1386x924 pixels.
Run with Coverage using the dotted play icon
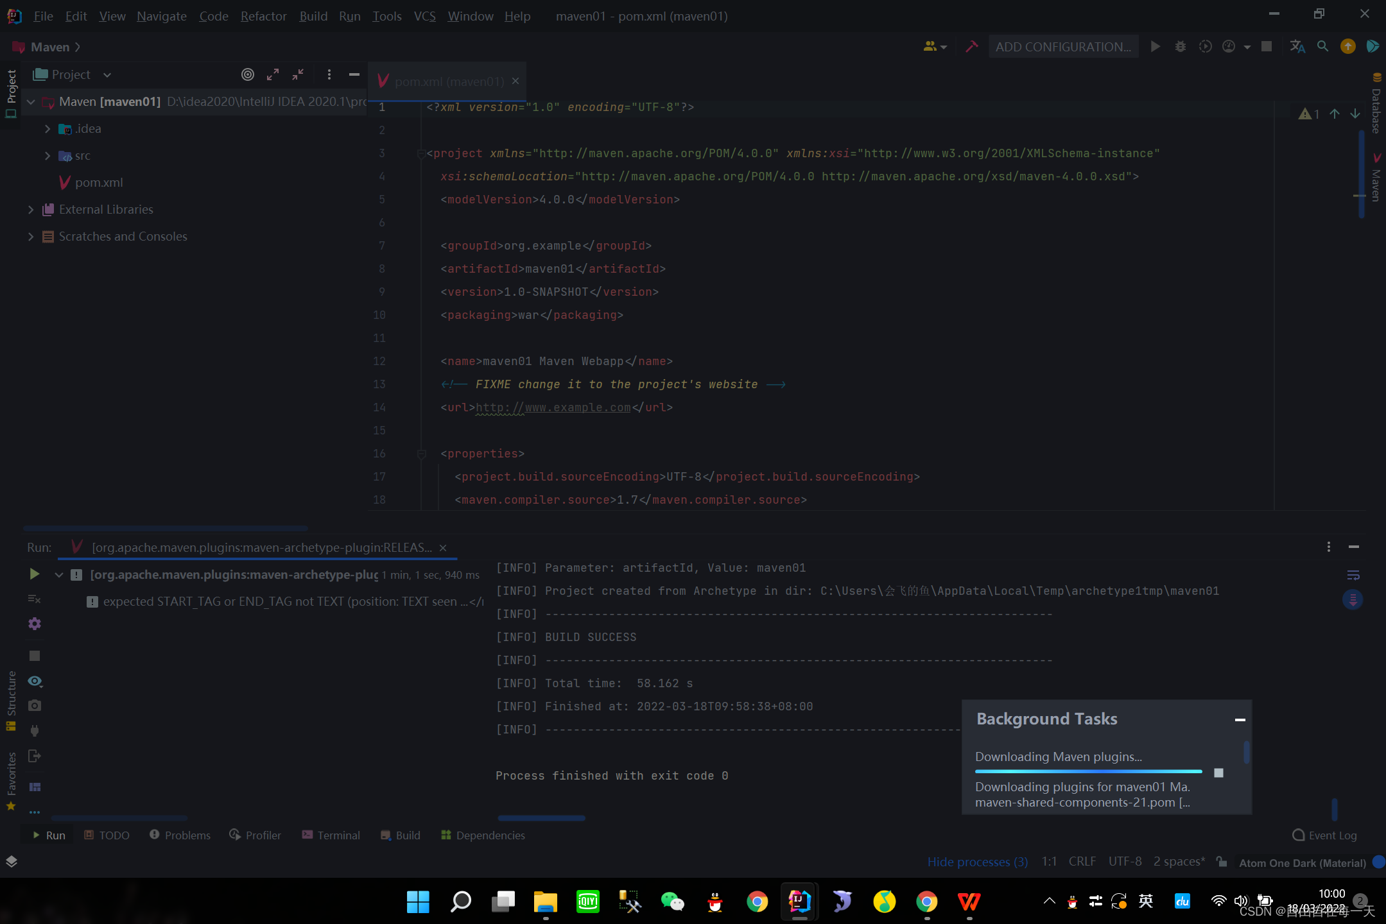(1205, 46)
